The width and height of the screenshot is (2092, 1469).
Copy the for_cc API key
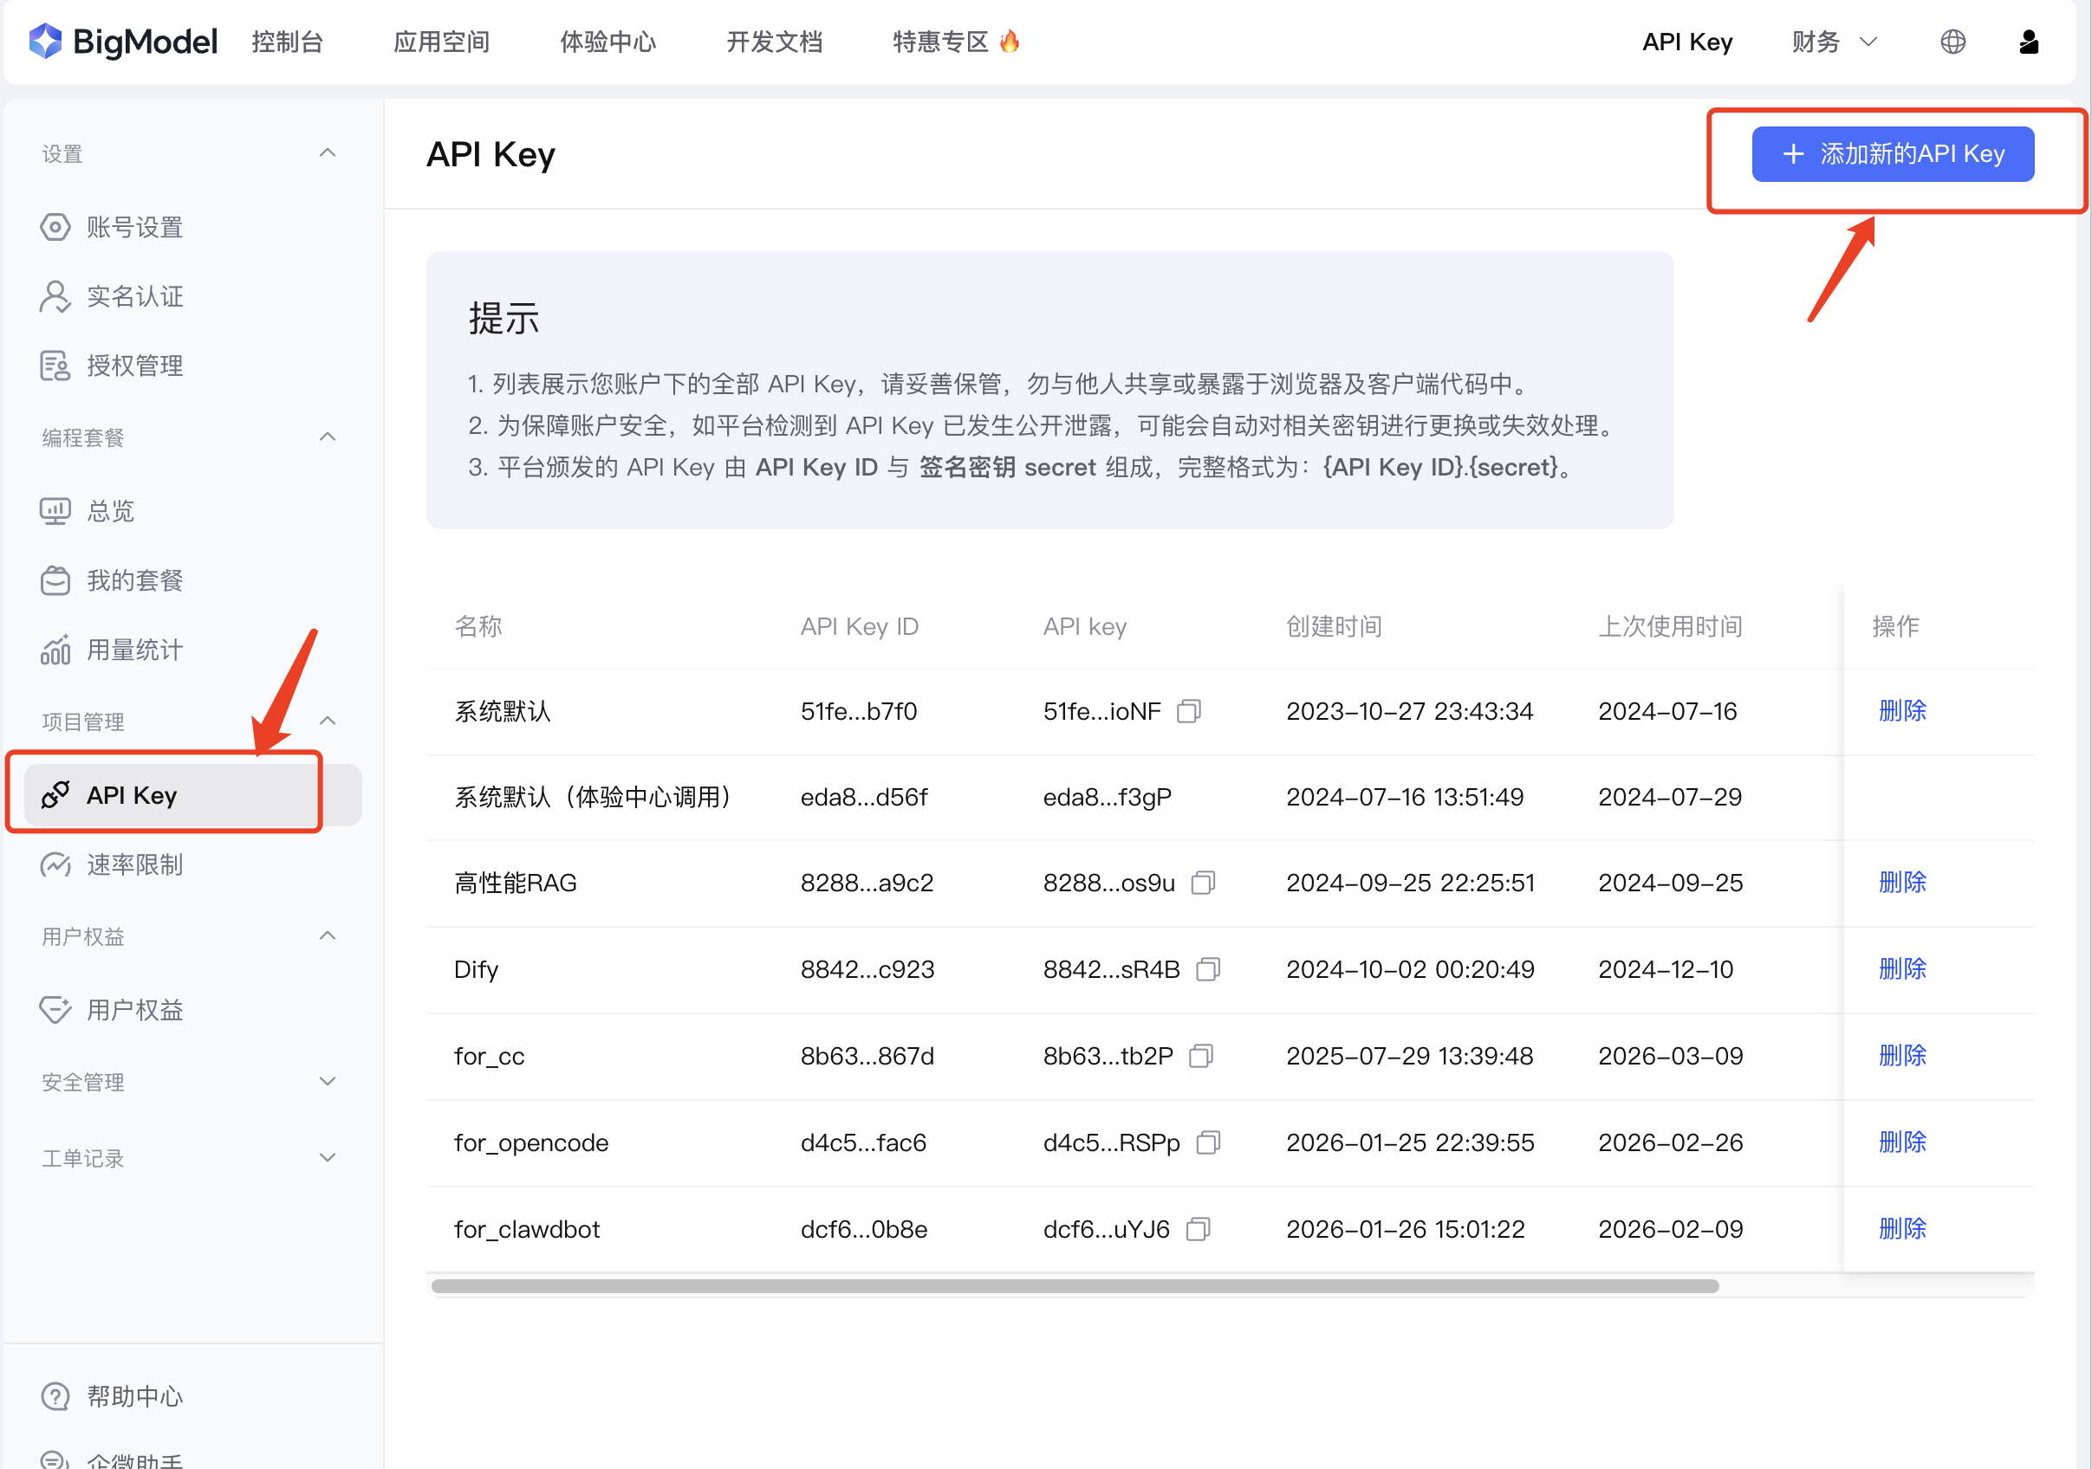[1201, 1056]
